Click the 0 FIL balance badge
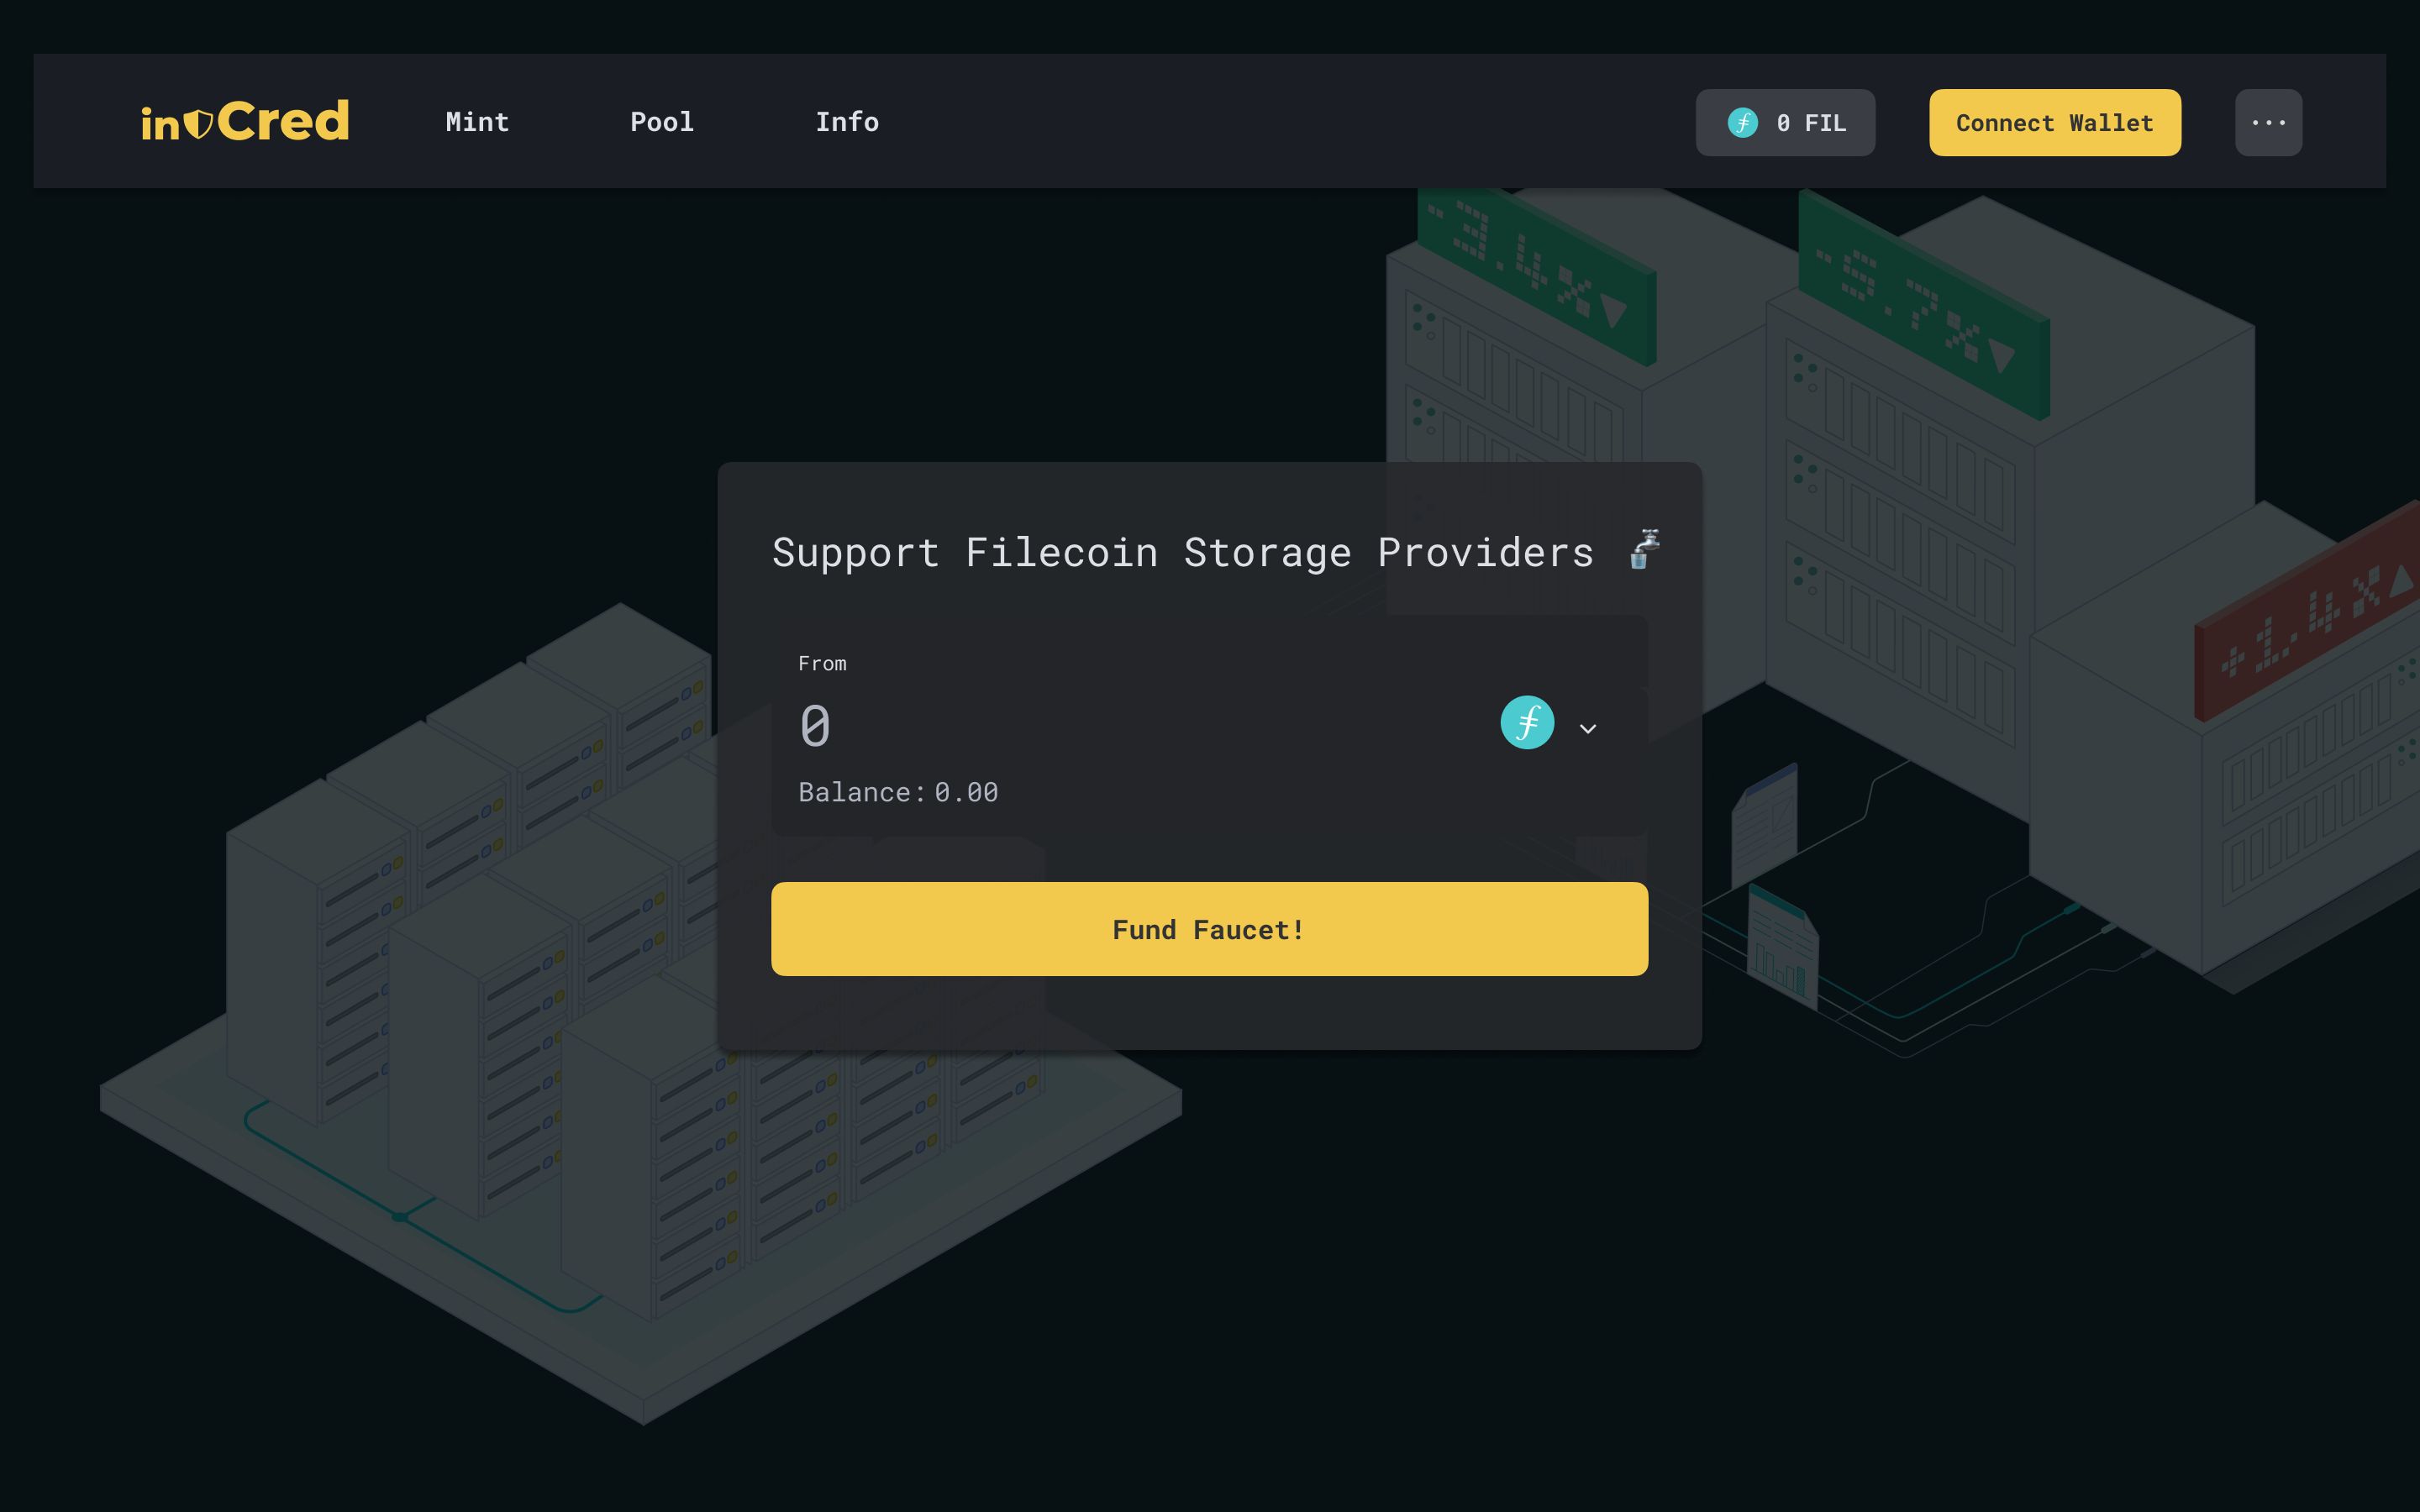 point(1785,122)
